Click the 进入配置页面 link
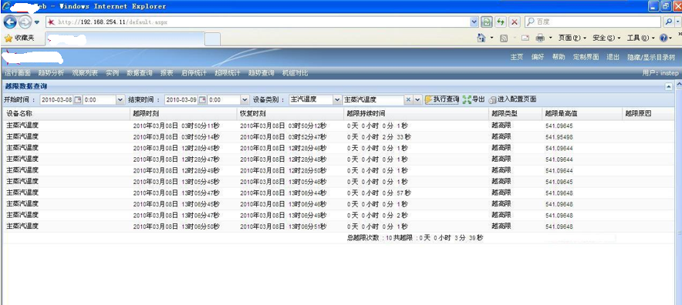 (x=512, y=99)
